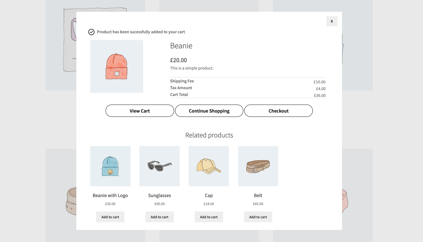
Task: Click the red Beanie product image
Action: pyautogui.click(x=117, y=66)
